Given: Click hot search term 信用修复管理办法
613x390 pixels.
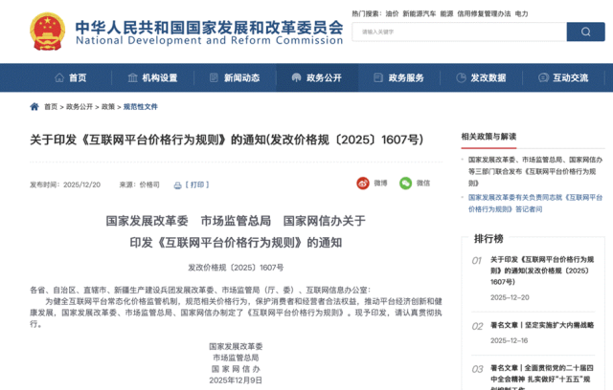Looking at the screenshot, I should click(484, 14).
